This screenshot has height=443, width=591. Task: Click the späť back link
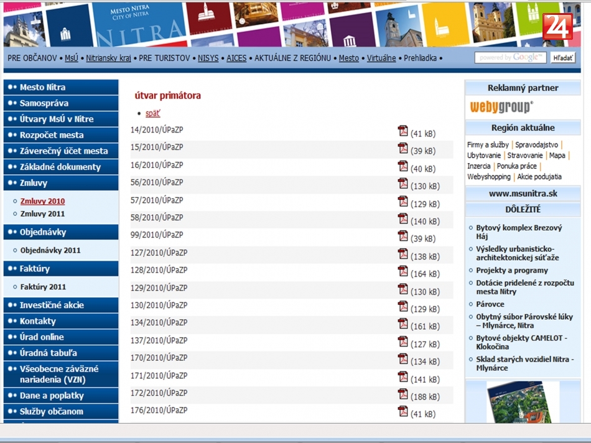(x=152, y=113)
